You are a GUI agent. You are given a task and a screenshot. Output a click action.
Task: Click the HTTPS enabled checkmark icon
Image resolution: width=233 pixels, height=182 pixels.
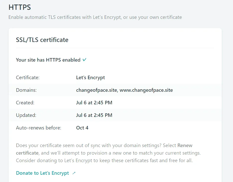coord(84,60)
